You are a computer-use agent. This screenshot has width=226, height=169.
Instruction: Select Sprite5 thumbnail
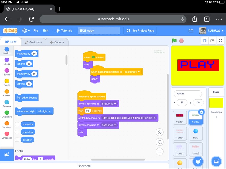[x=196, y=149]
